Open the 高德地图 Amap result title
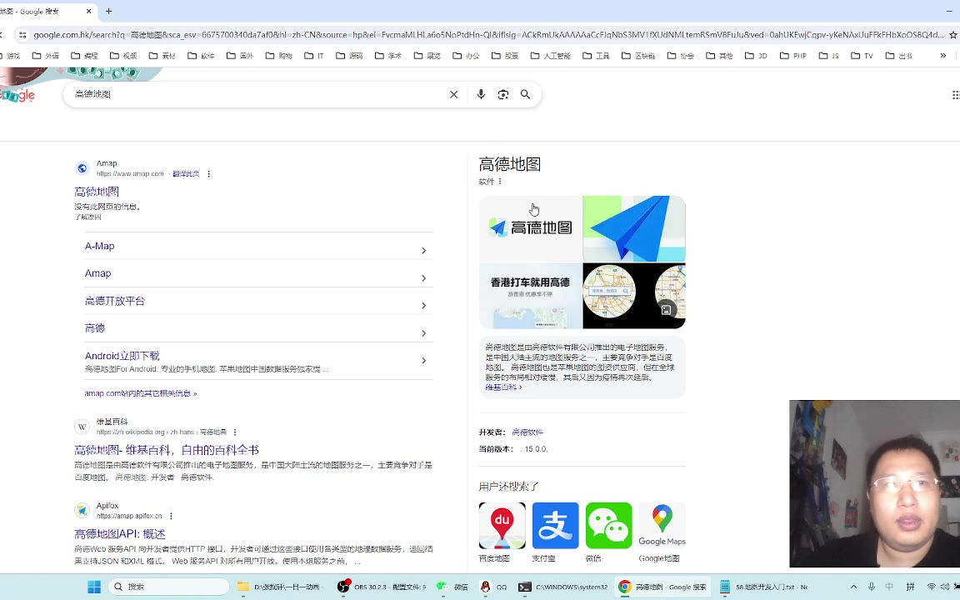This screenshot has width=960, height=600. [97, 192]
